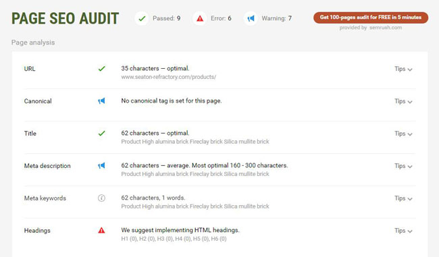This screenshot has height=257, width=439.
Task: Expand Tips for the Headings row
Action: pos(403,231)
